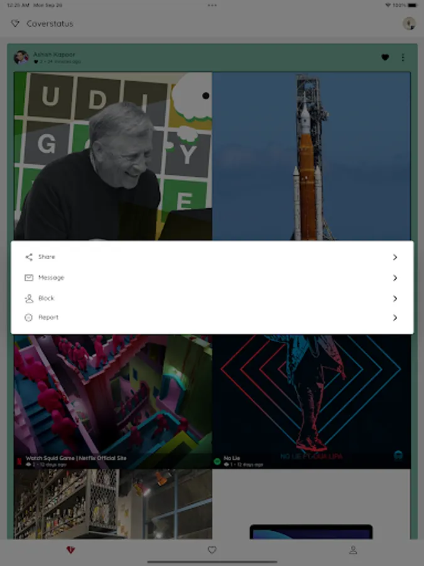This screenshot has width=424, height=566.
Task: Open the three-dot options on post
Action: (x=403, y=57)
